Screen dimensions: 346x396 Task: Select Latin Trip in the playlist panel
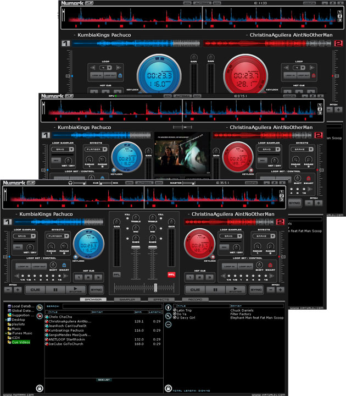(184, 310)
